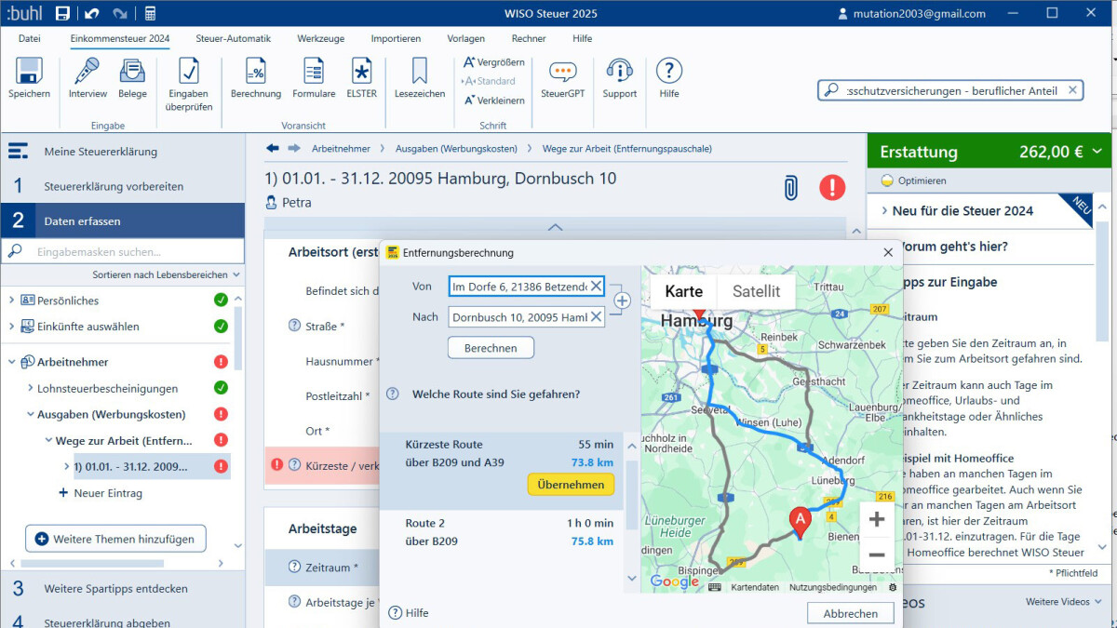The width and height of the screenshot is (1117, 628).
Task: Select the Karte map view
Action: [x=683, y=291]
